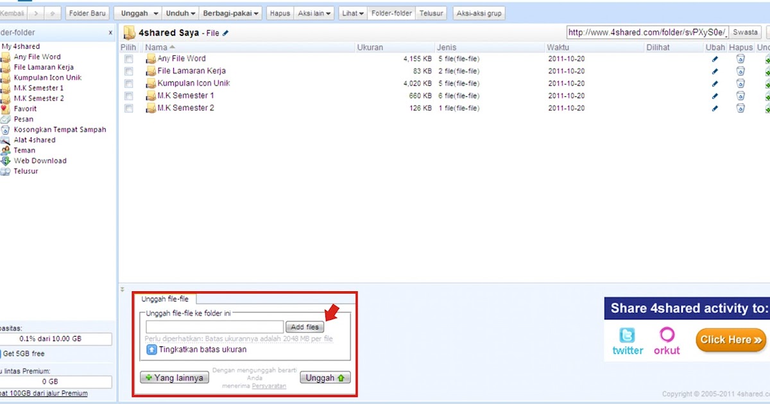
Task: Click the Folder Baru button
Action: coord(87,13)
